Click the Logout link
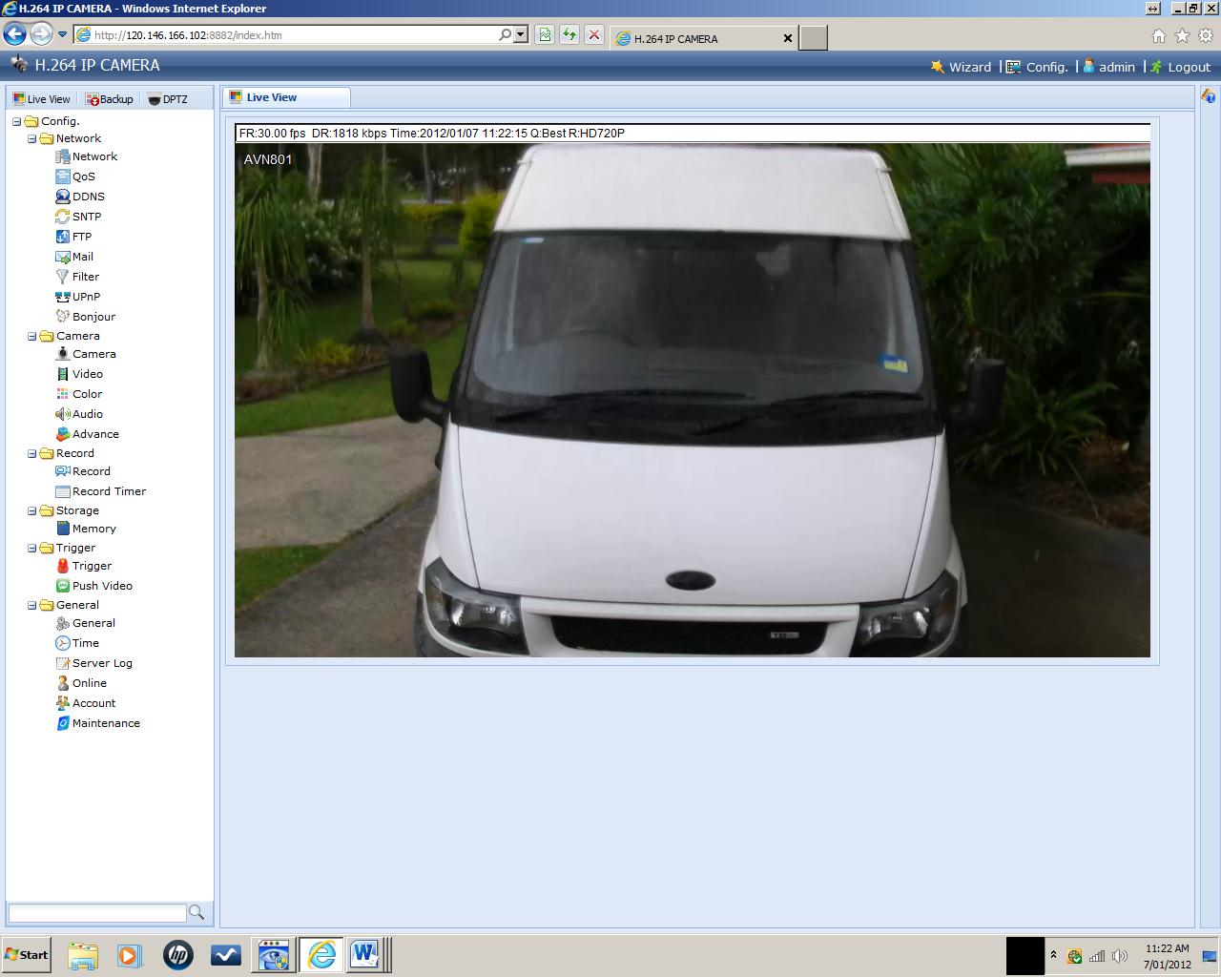This screenshot has width=1221, height=977. tap(1187, 67)
